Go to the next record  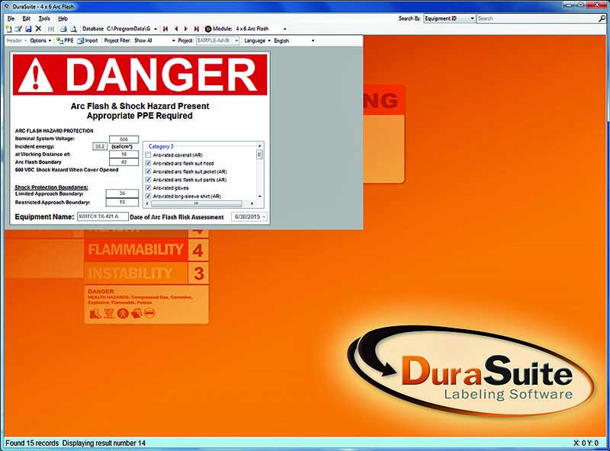tap(185, 29)
